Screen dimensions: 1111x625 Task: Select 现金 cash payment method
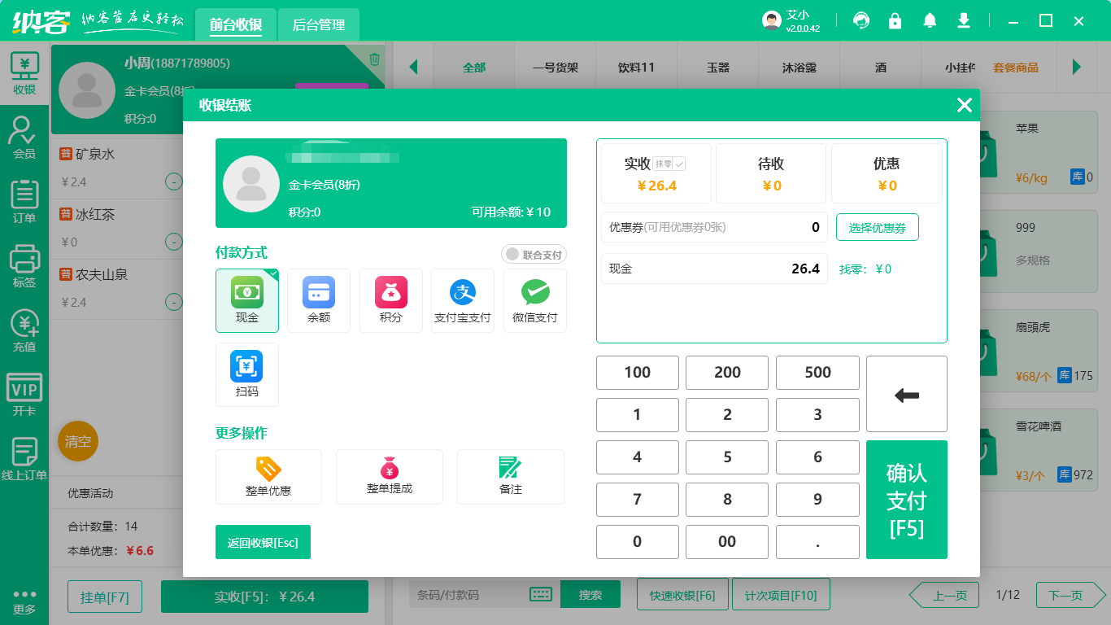(x=246, y=300)
